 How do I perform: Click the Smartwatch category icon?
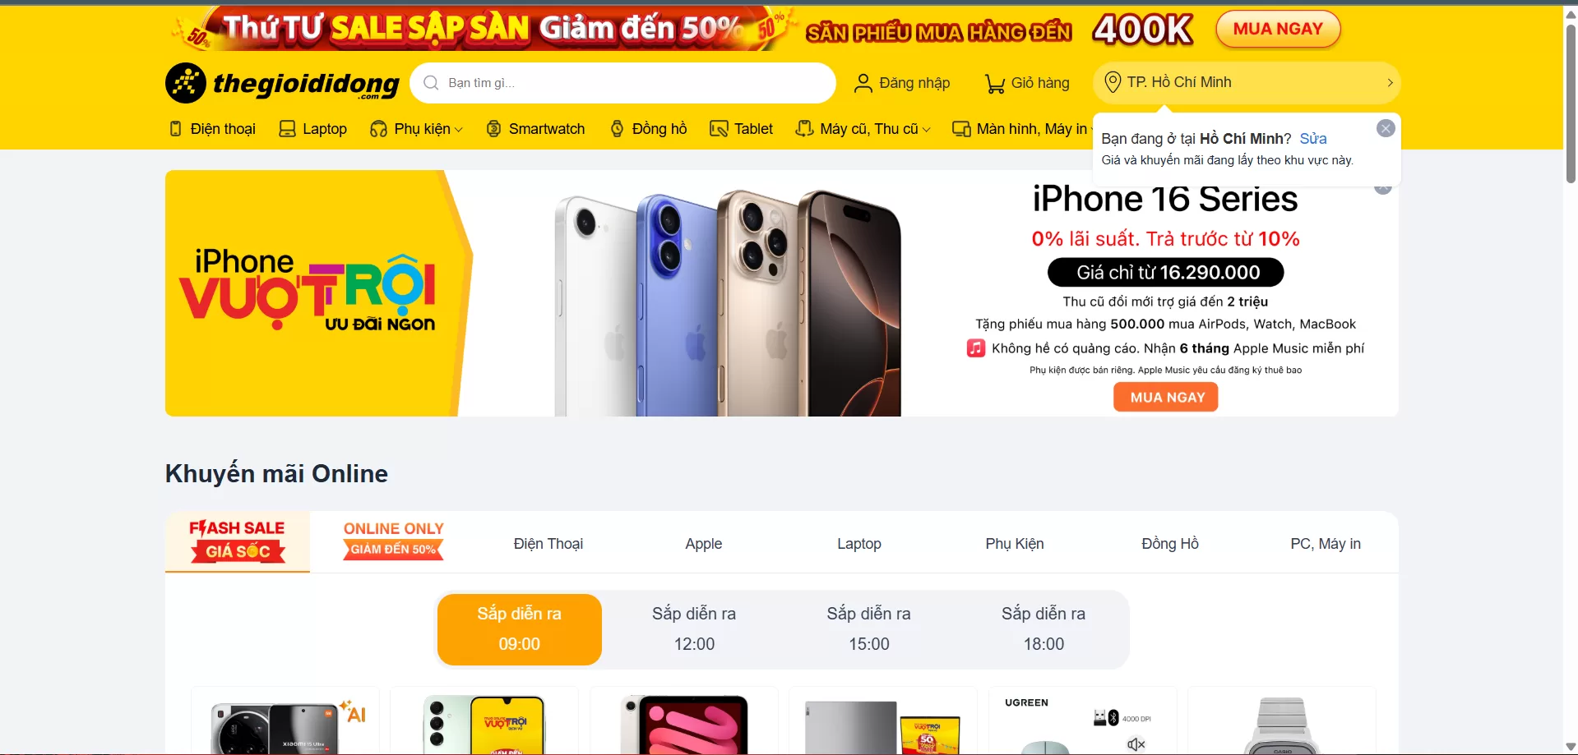tap(494, 129)
